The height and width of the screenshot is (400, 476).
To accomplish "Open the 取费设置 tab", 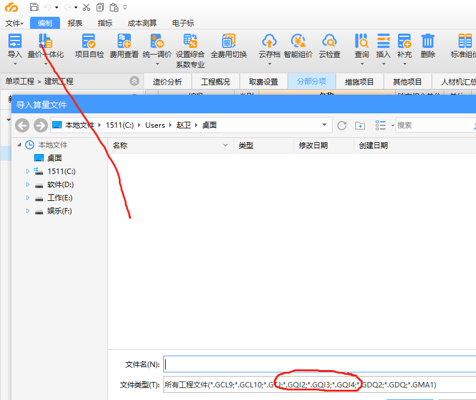I will point(264,82).
